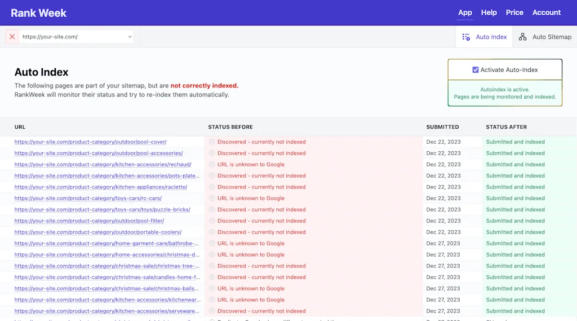577x321 pixels.
Task: Open the kitchen-accessories/pots-plate URL link
Action: point(106,176)
